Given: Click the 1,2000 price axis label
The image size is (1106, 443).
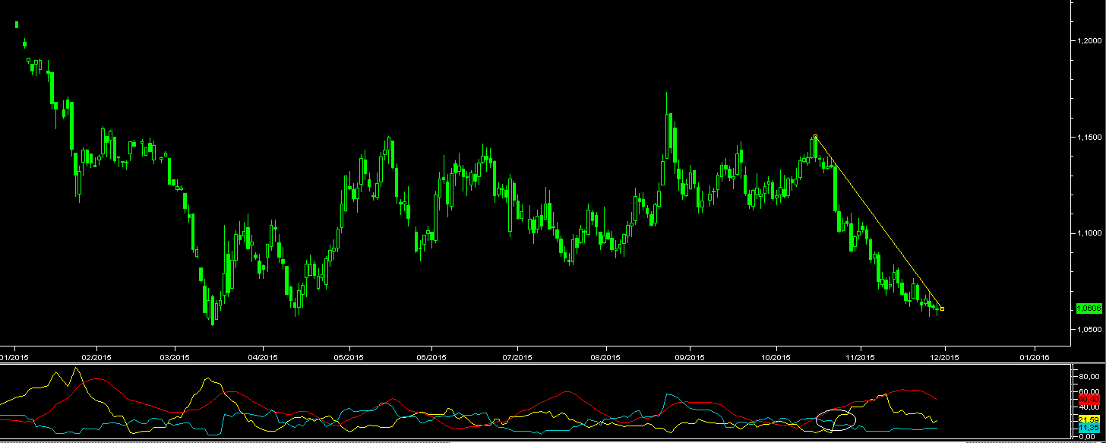Looking at the screenshot, I should click(x=1089, y=40).
